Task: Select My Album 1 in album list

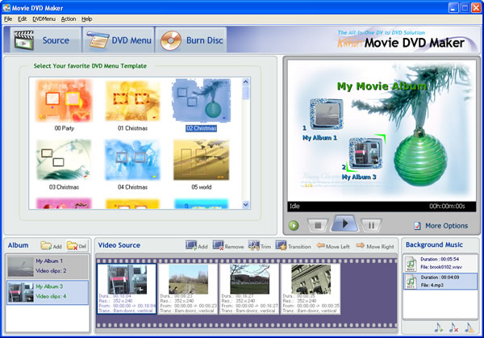Action: point(48,266)
